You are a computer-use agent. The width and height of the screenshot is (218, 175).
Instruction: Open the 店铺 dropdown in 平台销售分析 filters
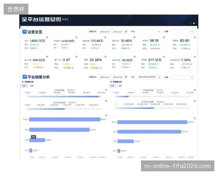coord(182,77)
